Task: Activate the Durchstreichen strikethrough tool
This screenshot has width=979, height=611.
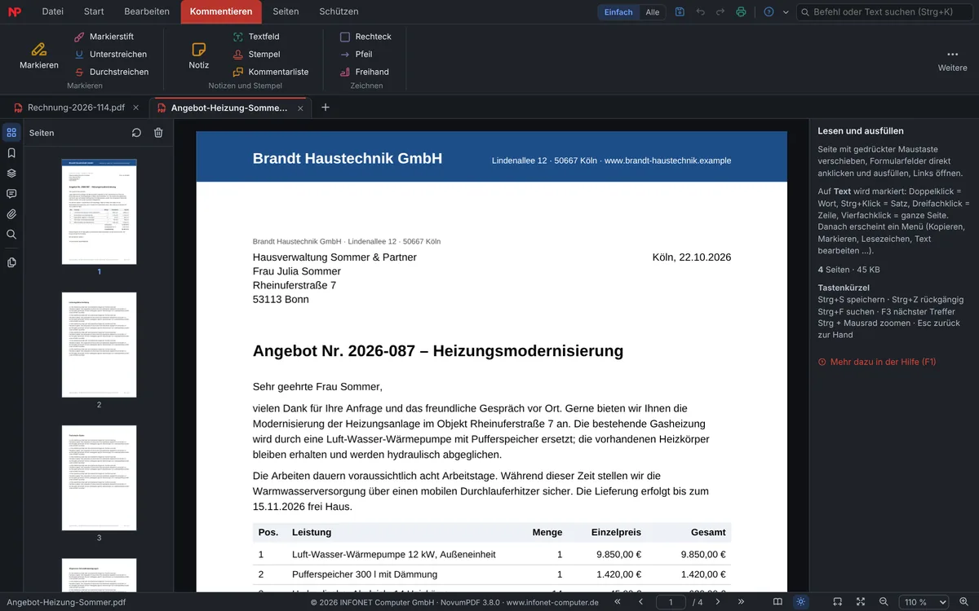Action: click(111, 72)
